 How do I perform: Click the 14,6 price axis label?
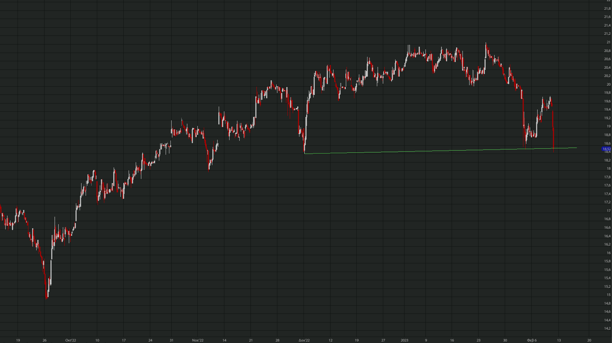coord(608,312)
